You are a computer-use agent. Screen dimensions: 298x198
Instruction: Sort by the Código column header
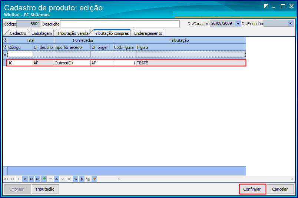click(20, 47)
